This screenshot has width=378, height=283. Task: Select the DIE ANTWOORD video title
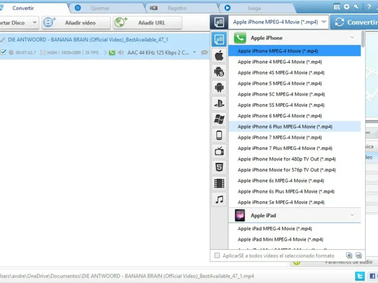tap(88, 40)
